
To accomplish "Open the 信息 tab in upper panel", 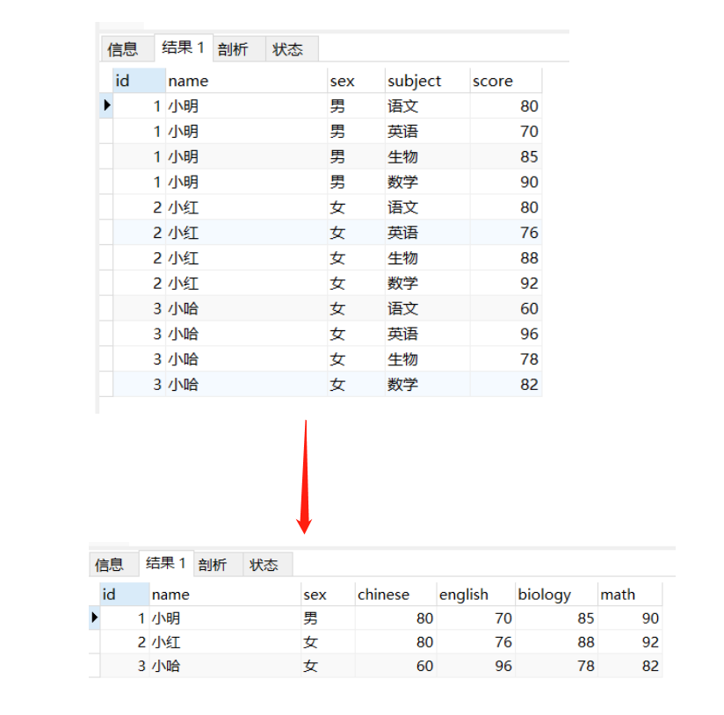I will [127, 49].
